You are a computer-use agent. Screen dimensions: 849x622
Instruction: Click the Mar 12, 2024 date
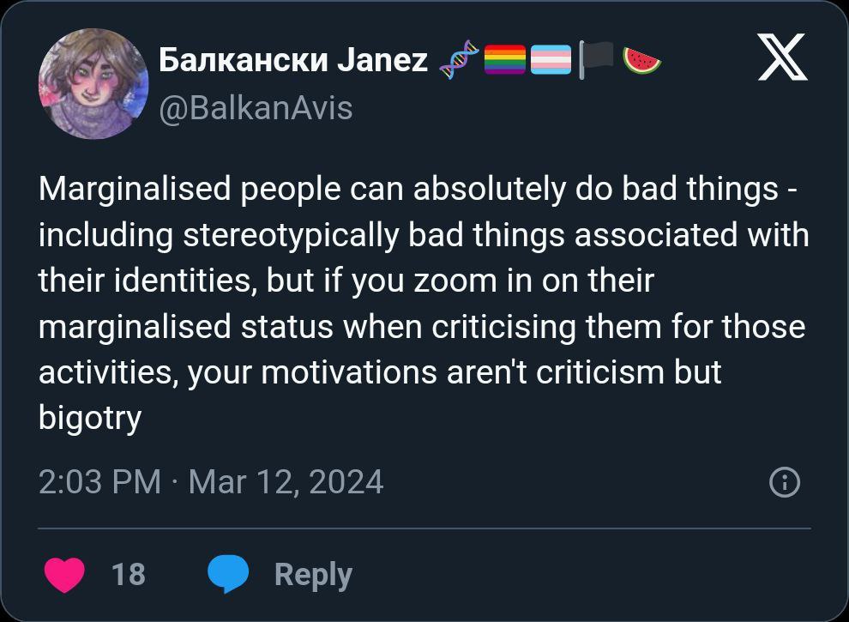286,481
